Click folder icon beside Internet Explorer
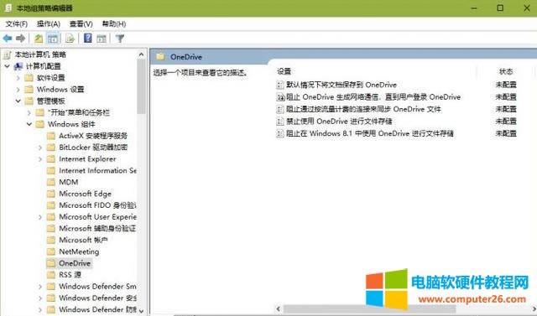Image resolution: width=537 pixels, height=316 pixels. (x=50, y=159)
